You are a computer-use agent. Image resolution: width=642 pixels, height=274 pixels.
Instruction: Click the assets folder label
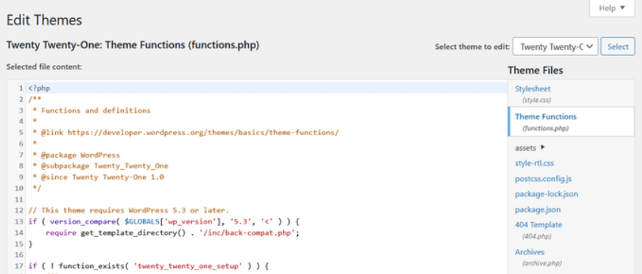(x=526, y=148)
